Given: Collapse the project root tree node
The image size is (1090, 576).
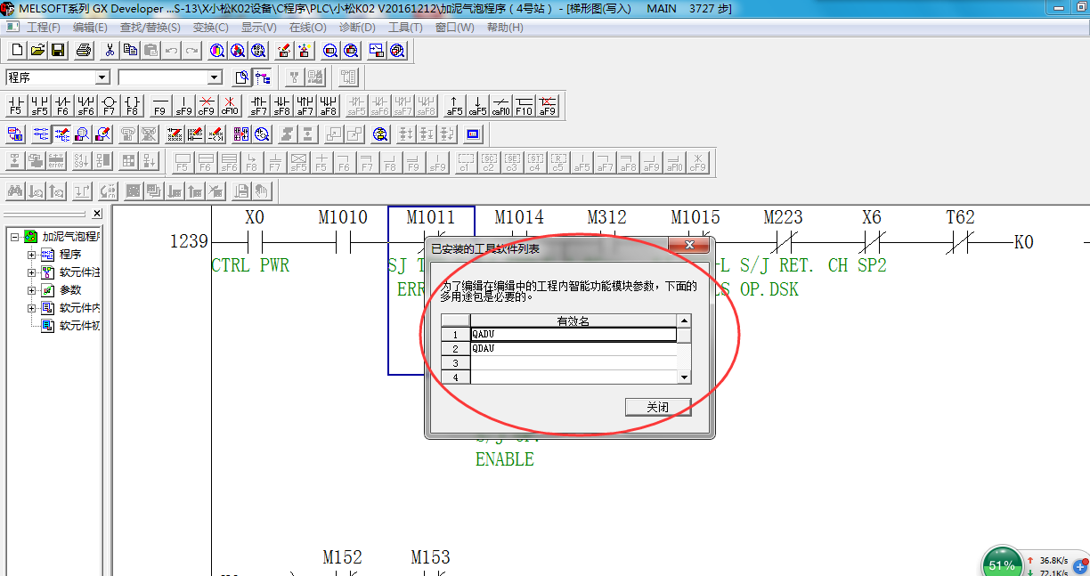Looking at the screenshot, I should [x=15, y=237].
